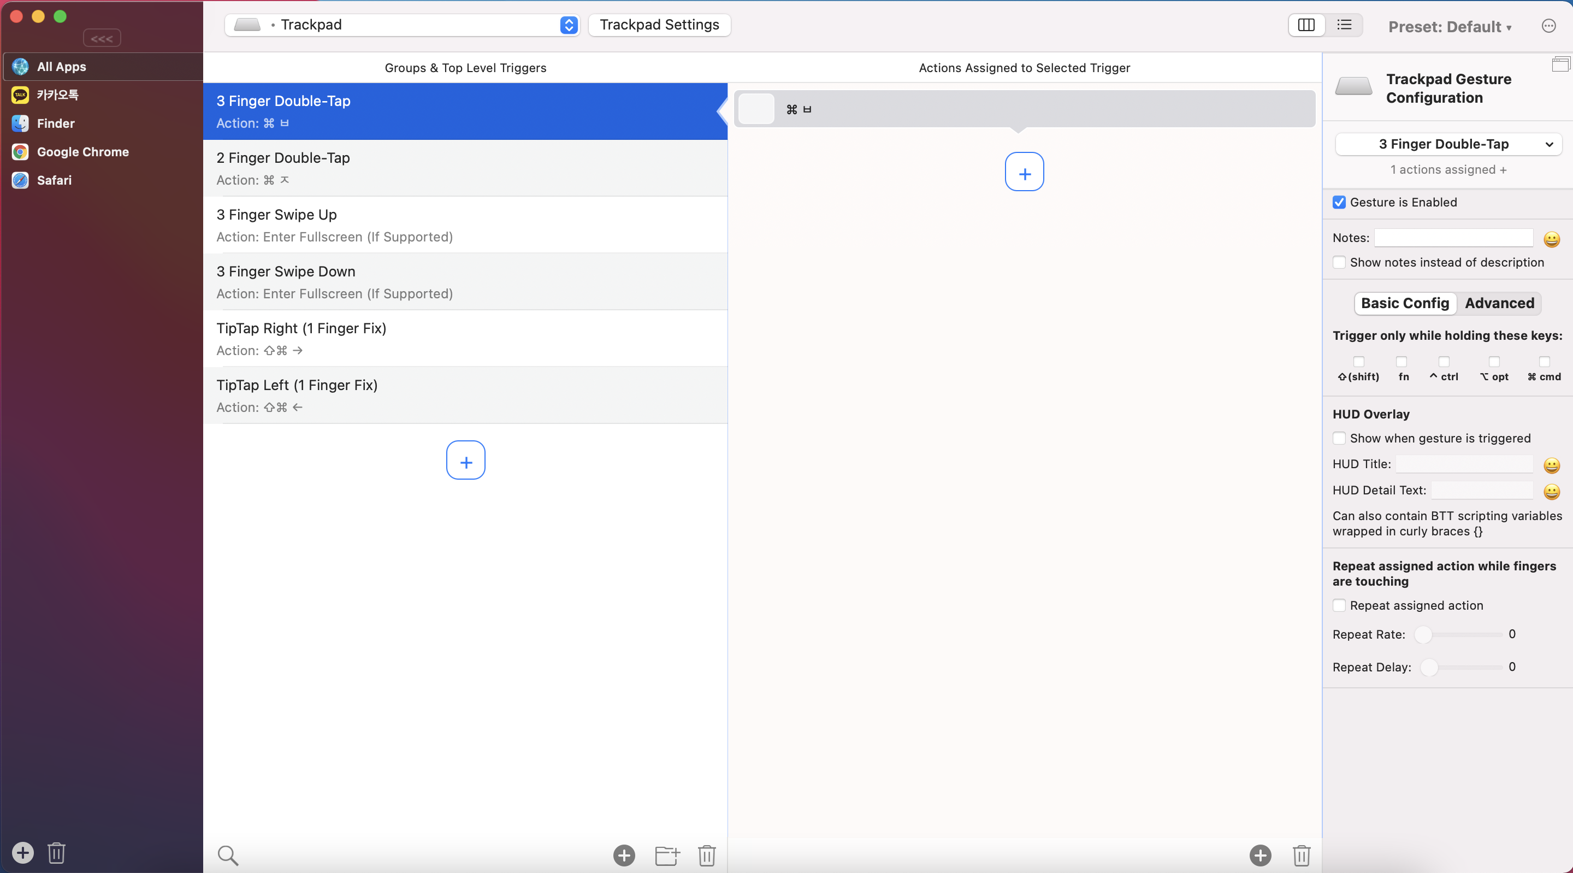Open the more options ellipsis menu
Viewport: 1573px width, 873px height.
1548,26
